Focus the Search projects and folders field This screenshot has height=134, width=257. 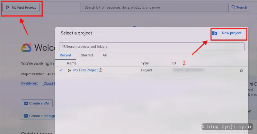[152, 46]
